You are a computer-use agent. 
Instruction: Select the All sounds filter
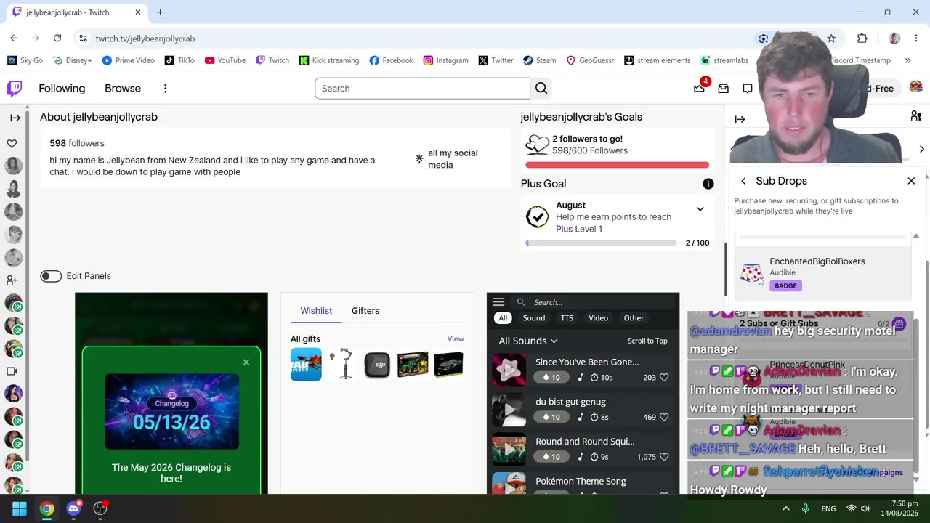click(503, 318)
